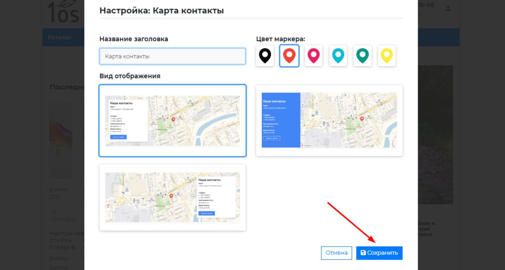Select layout with contacts card on right
Image resolution: width=505 pixels, height=270 pixels.
[x=173, y=198]
